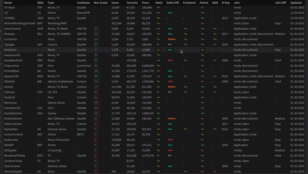
Task: Select the U2 tracker name
Action: [x=6, y=13]
